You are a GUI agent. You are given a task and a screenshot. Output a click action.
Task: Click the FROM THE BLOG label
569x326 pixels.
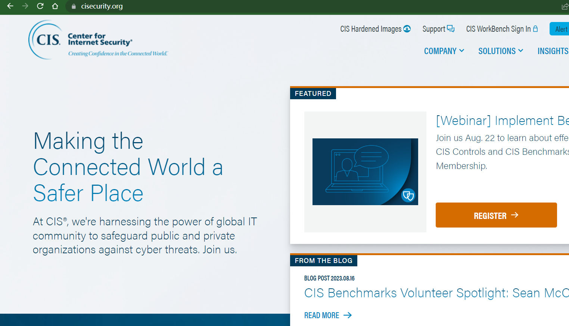[x=324, y=261]
